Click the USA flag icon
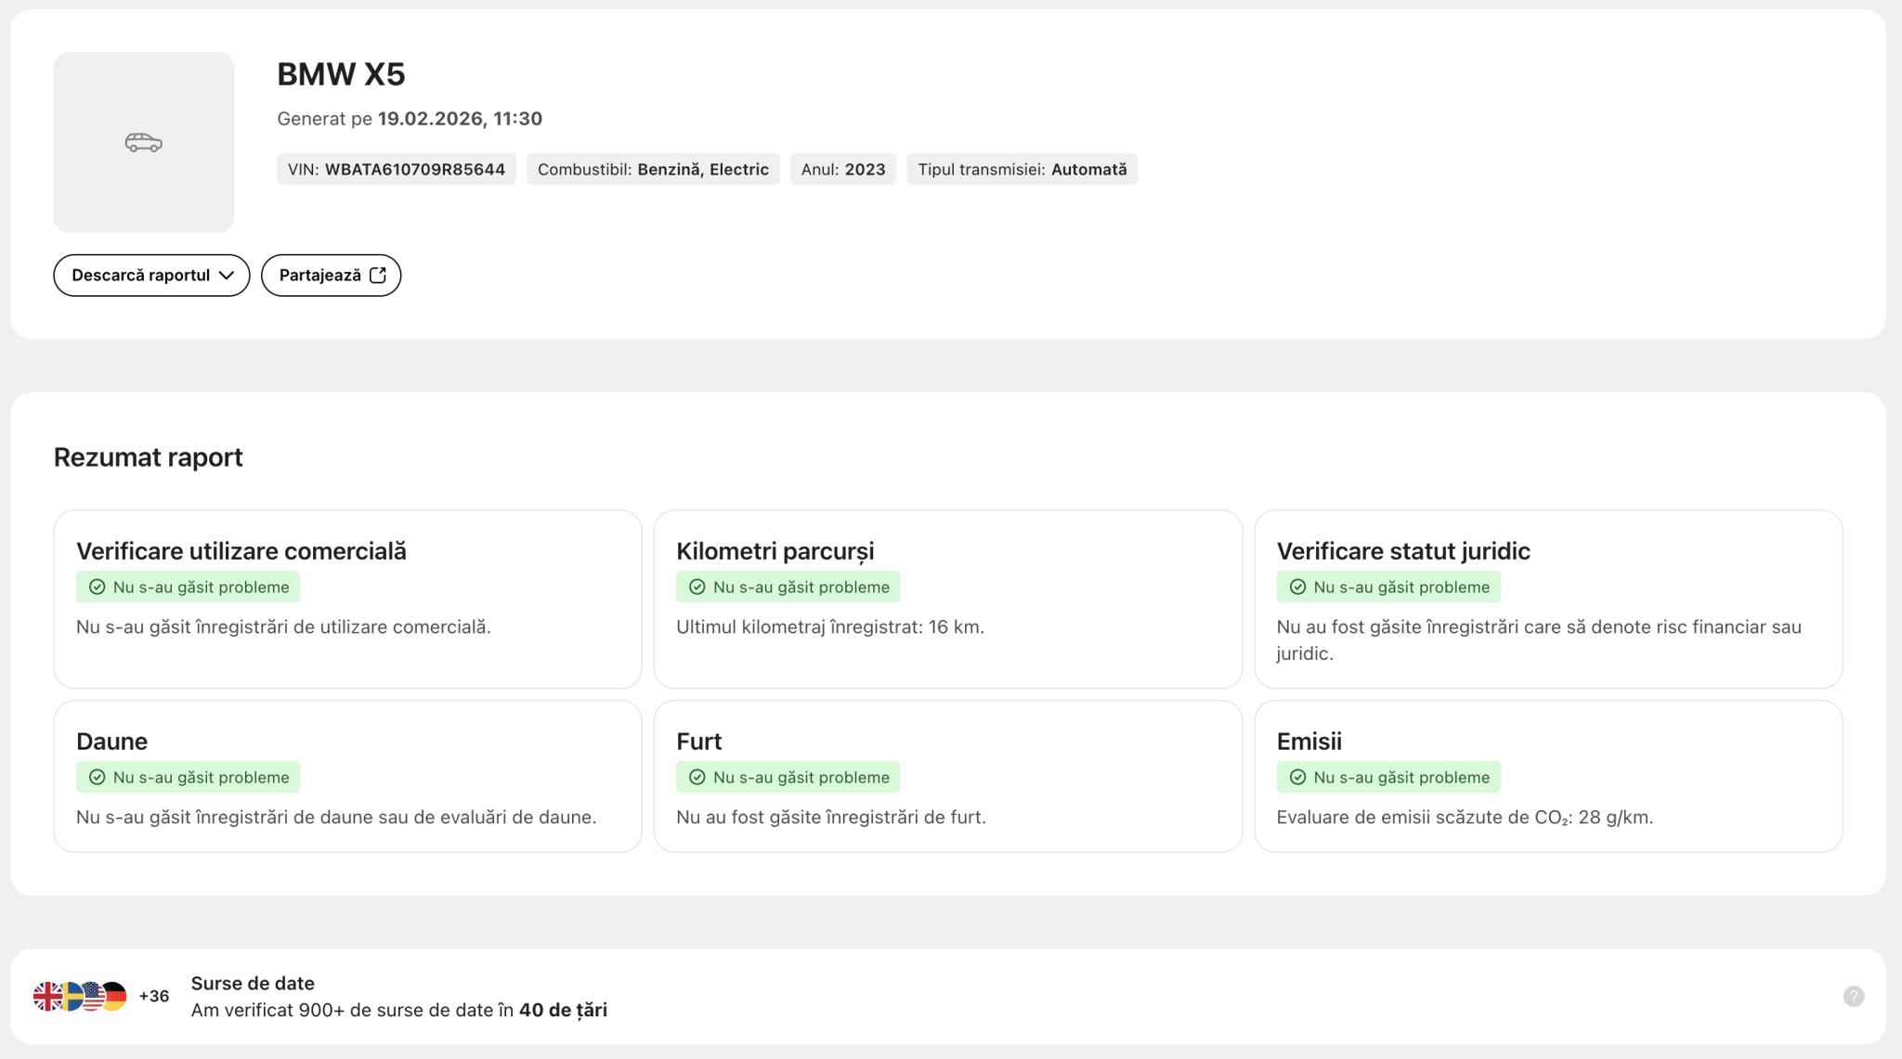The height and width of the screenshot is (1059, 1902). tap(93, 996)
